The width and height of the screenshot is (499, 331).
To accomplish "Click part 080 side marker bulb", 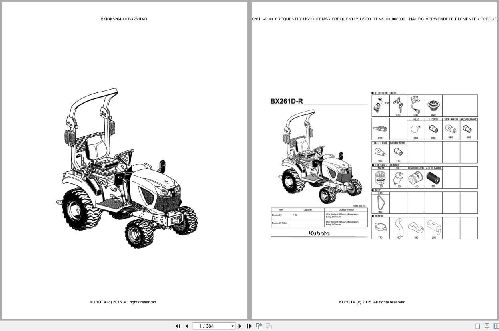I will (451, 129).
